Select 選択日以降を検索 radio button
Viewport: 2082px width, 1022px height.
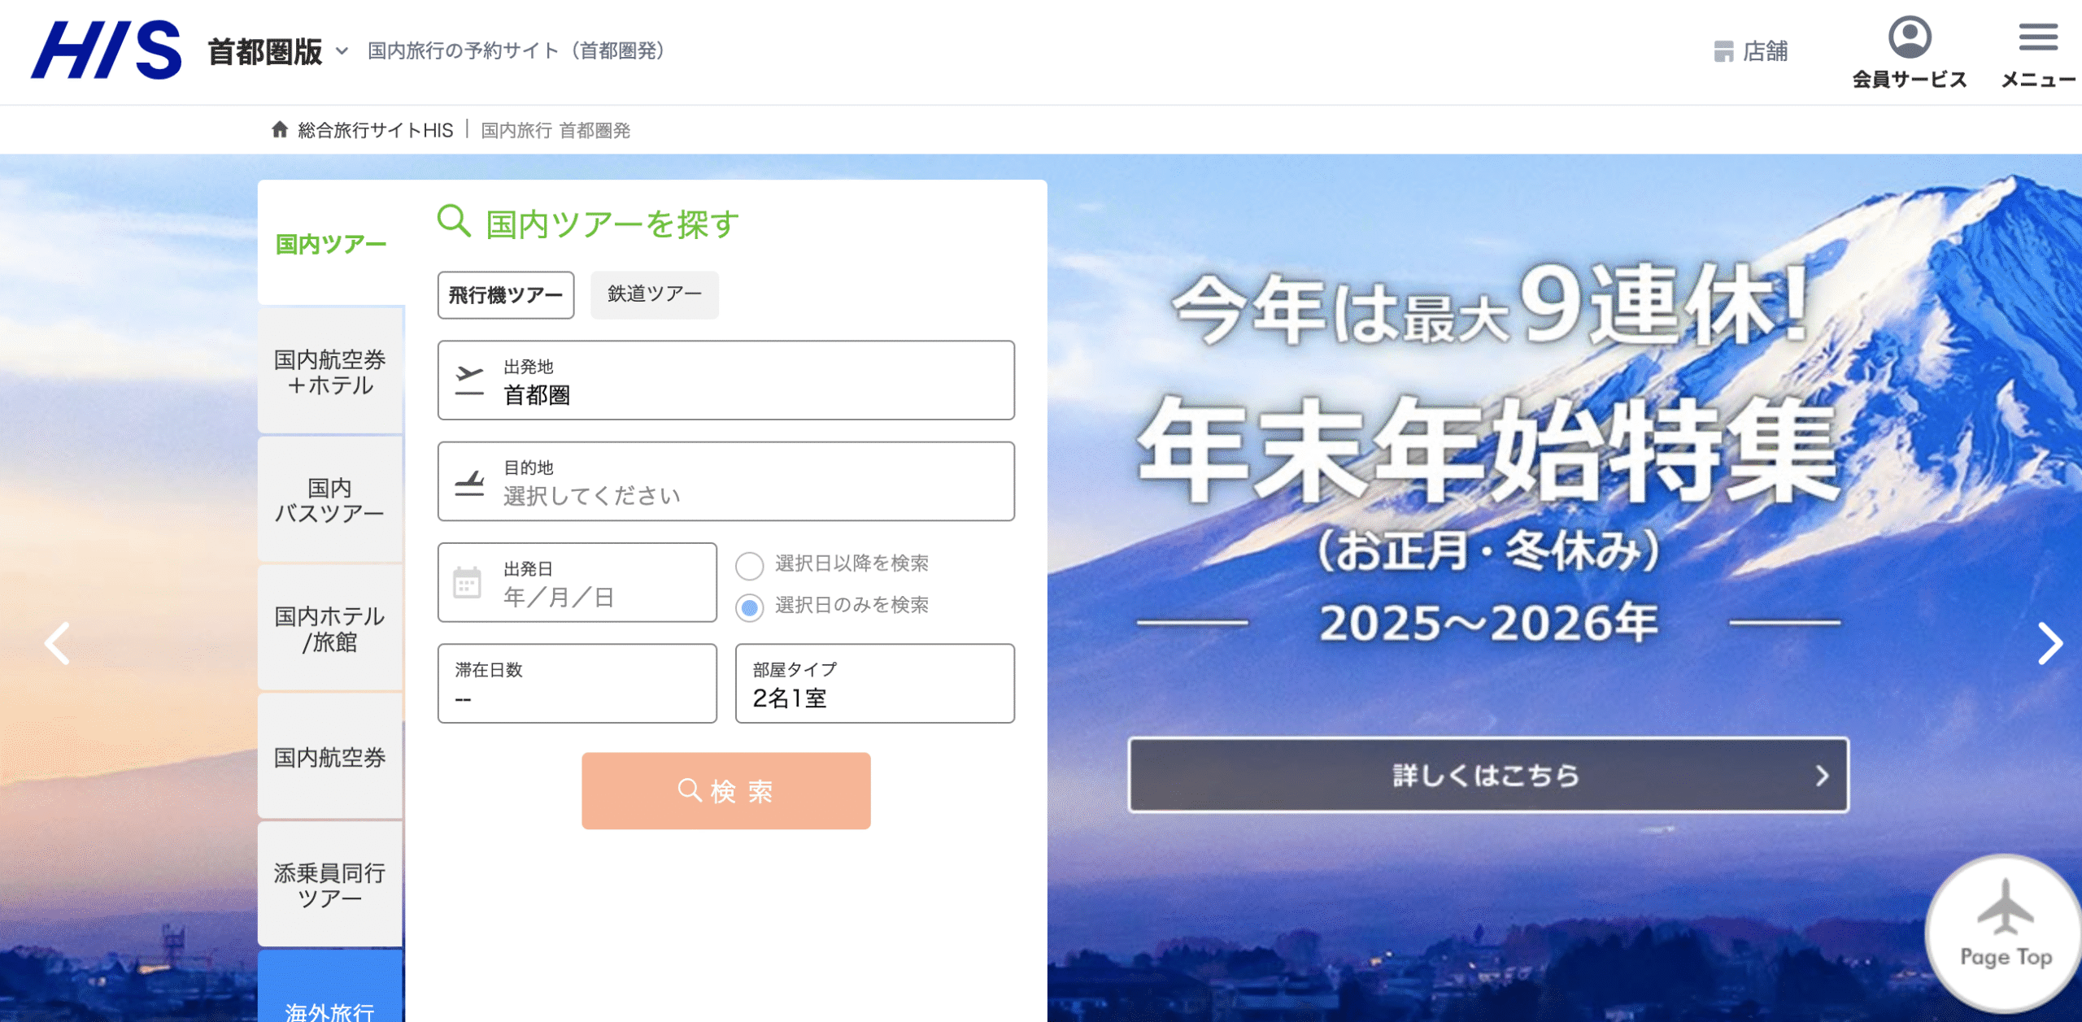[x=749, y=566]
